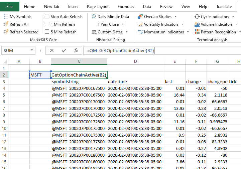The width and height of the screenshot is (241, 169).
Task: Cancel formula entry with X icon
Action: tap(52, 50)
